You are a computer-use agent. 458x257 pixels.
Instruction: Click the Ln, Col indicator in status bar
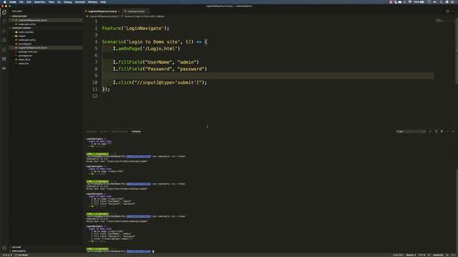pyautogui.click(x=398, y=255)
